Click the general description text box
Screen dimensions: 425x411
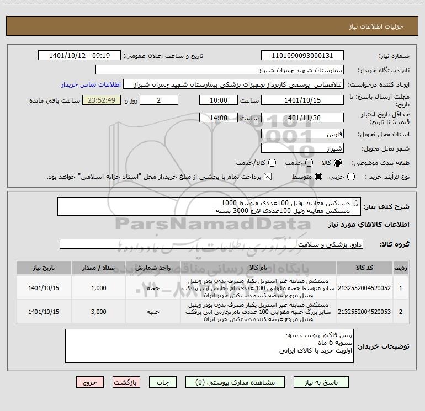click(209, 206)
